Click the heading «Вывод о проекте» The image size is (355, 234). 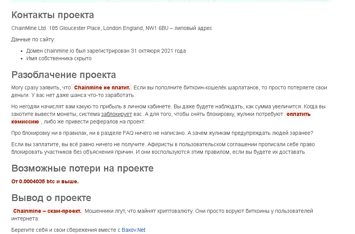pyautogui.click(x=51, y=198)
